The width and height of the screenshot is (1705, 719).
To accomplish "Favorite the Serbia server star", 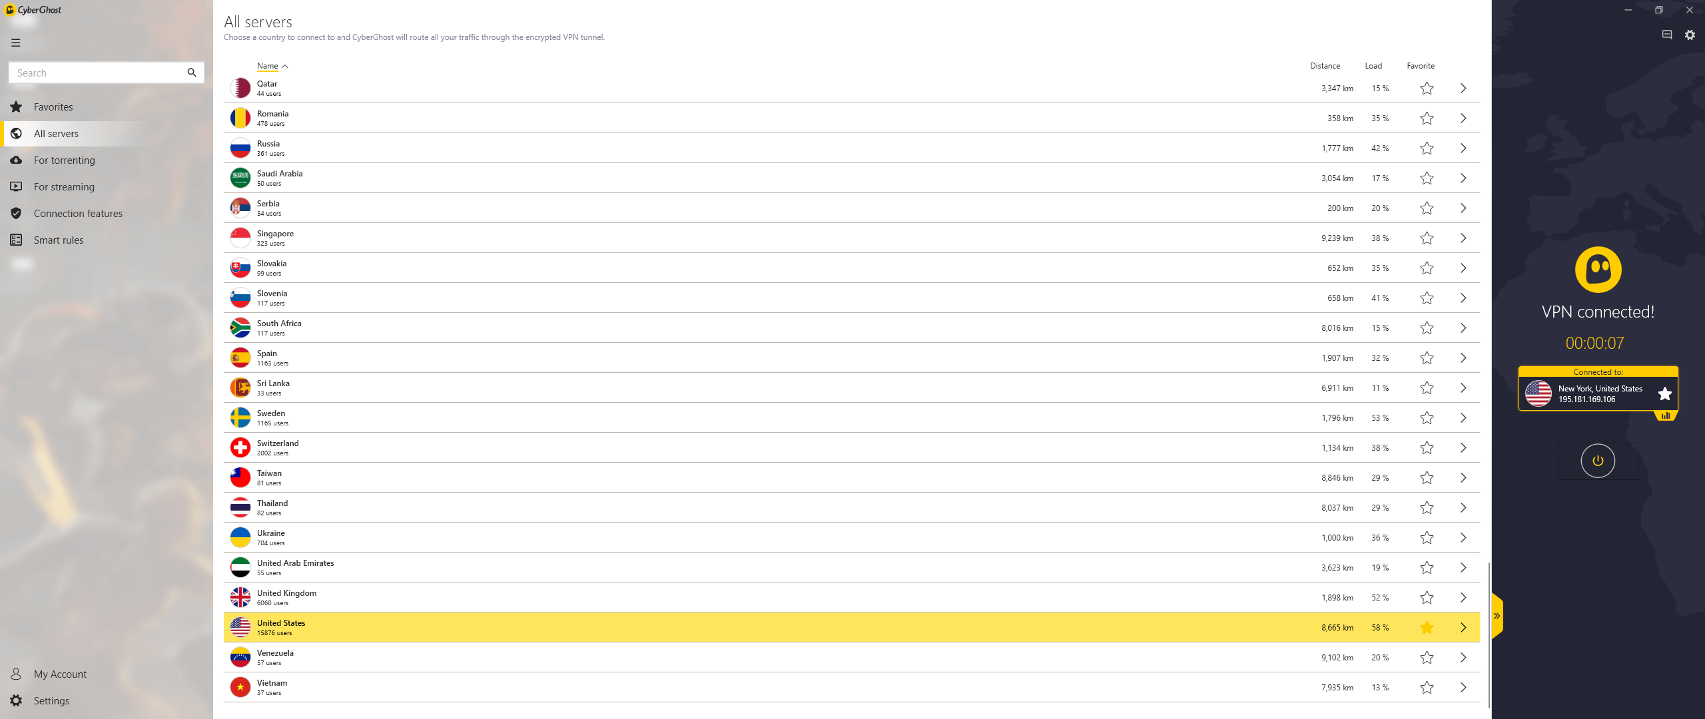I will click(x=1427, y=208).
